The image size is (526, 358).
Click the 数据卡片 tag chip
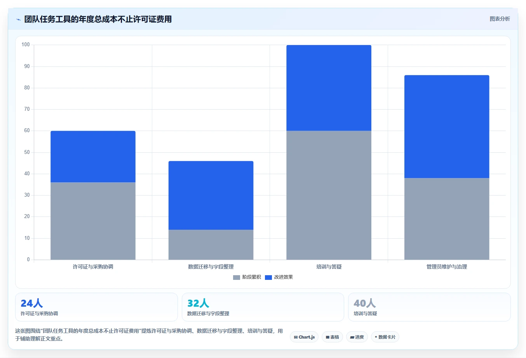[x=385, y=337]
